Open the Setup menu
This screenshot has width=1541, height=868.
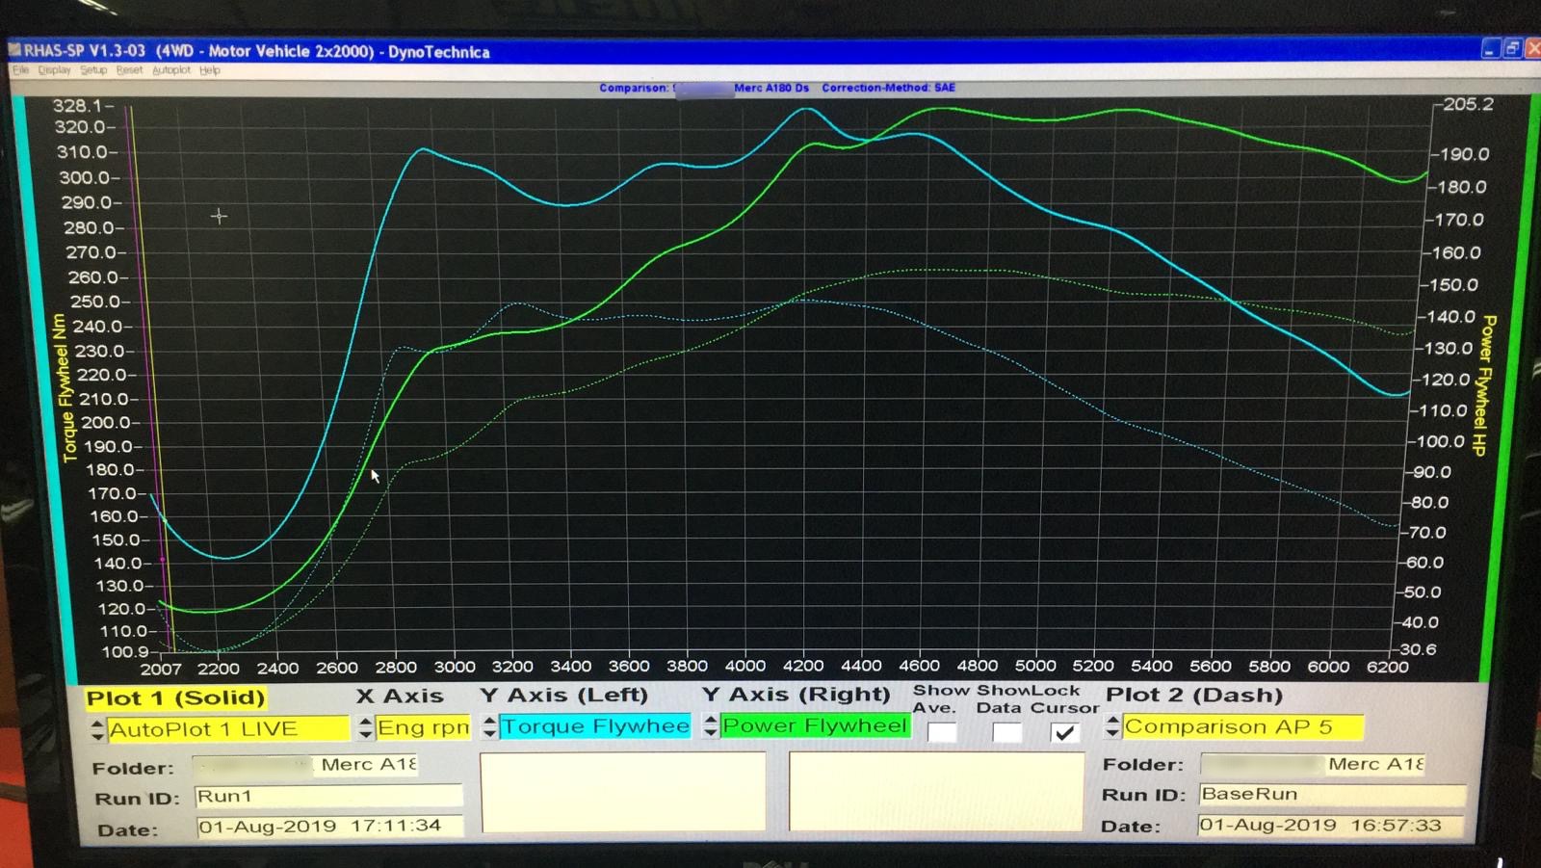point(93,70)
